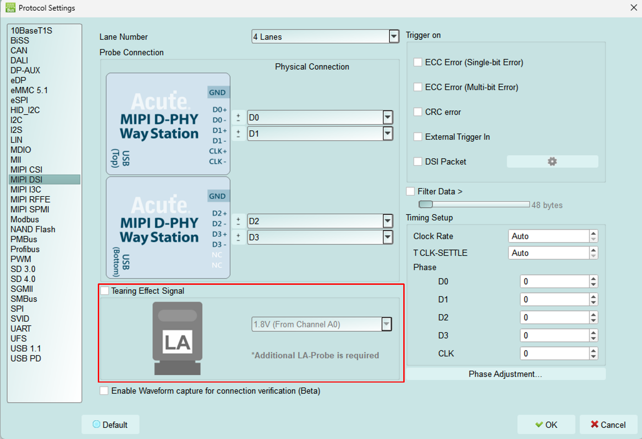Select 10BaseT1S in protocol list
The width and height of the screenshot is (642, 439).
tap(44, 31)
